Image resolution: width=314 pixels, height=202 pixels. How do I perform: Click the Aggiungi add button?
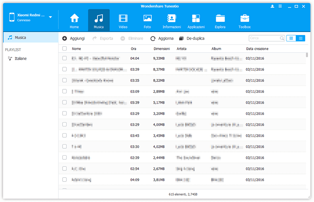[x=74, y=38]
